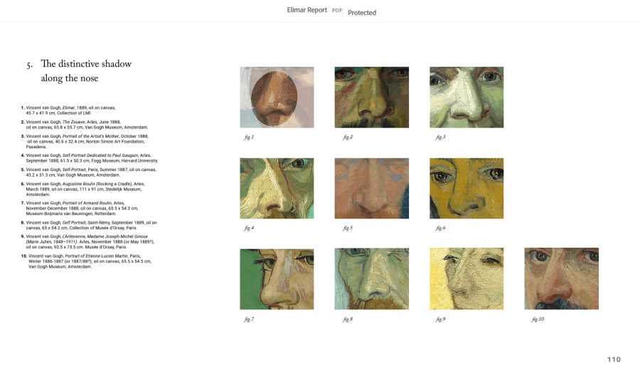Screen dimensions: 640x374
Task: Select reference 7 Portrait of Armand Roulin
Action: point(80,208)
